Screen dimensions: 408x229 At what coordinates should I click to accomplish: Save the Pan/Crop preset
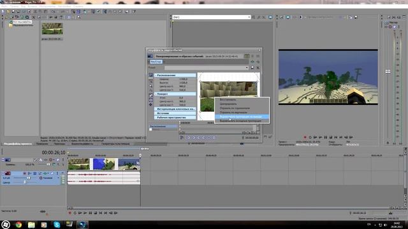[x=252, y=68]
